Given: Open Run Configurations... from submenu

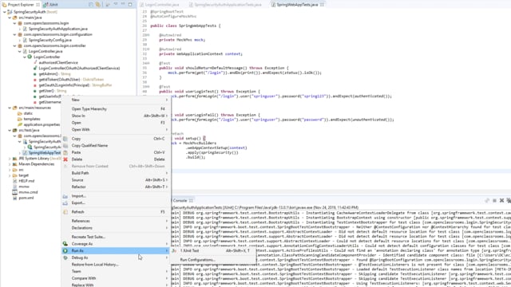Looking at the screenshot, I should point(213,260).
